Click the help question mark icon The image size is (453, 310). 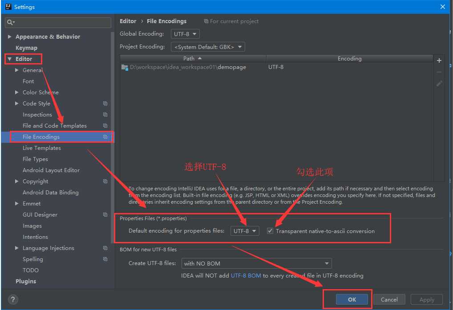[x=13, y=299]
